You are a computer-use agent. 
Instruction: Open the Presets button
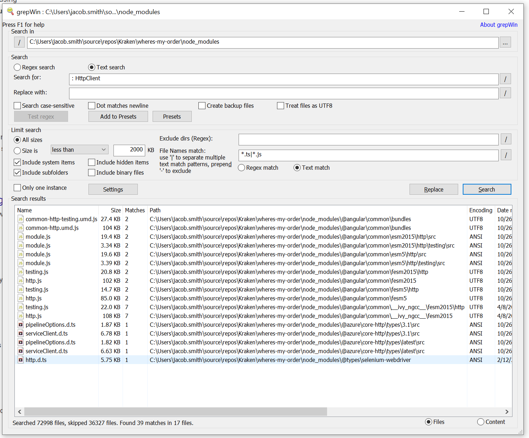coord(172,117)
